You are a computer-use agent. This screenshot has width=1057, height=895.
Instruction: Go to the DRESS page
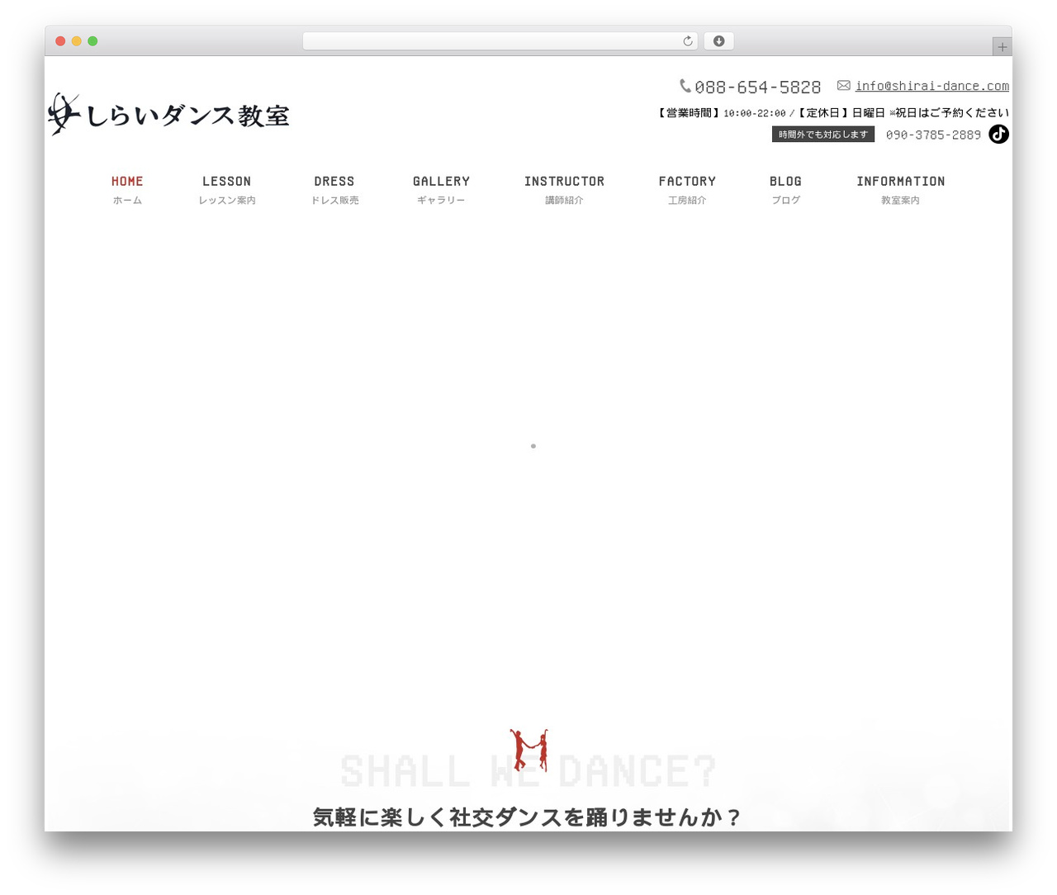click(x=334, y=189)
